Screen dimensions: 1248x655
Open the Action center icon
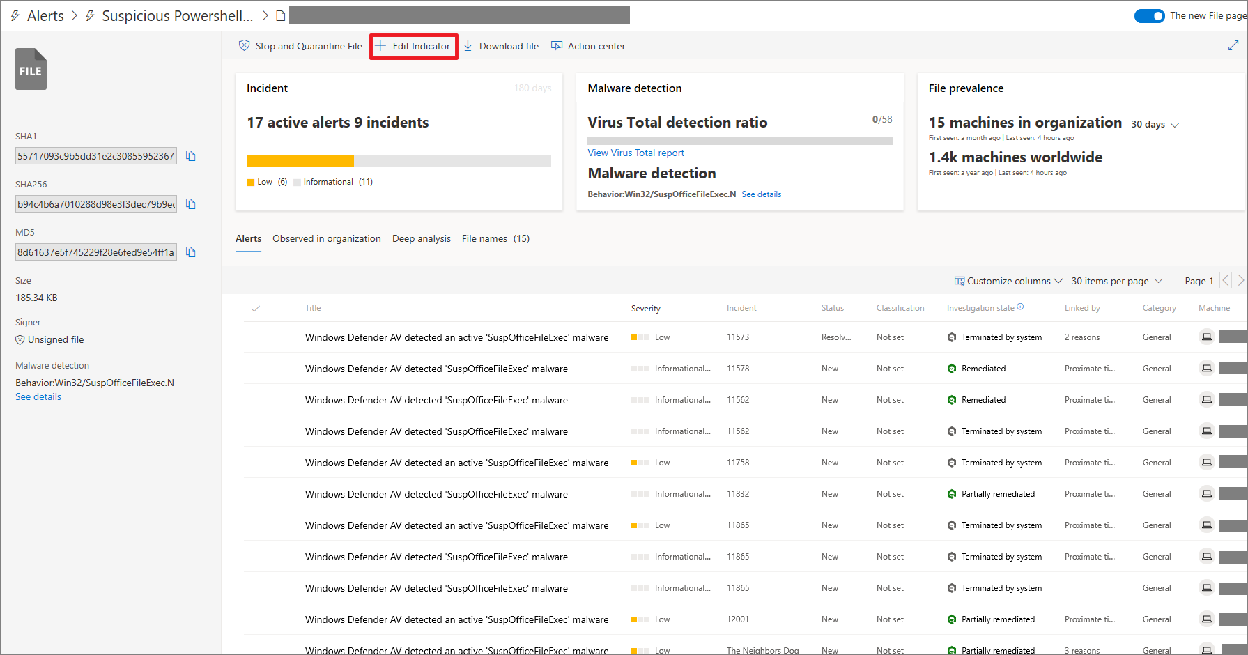point(557,46)
